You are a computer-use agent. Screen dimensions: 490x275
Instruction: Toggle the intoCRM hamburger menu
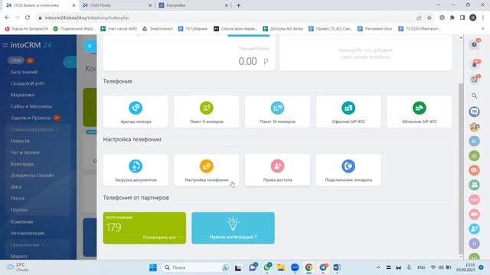5,45
